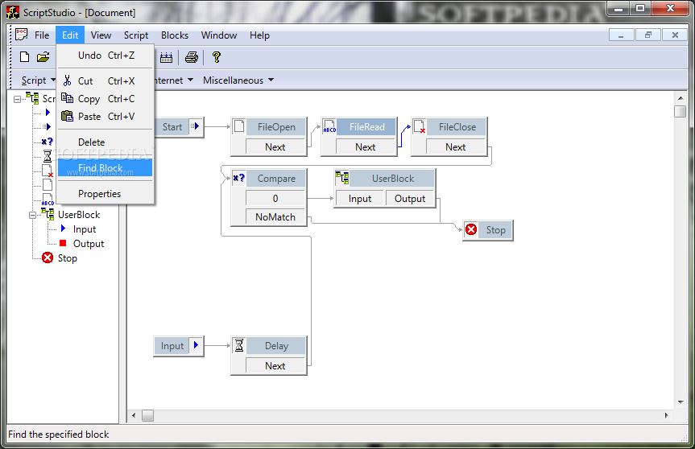Viewport: 695px width, 449px height.
Task: Click the Compare block x? icon
Action: (x=239, y=178)
